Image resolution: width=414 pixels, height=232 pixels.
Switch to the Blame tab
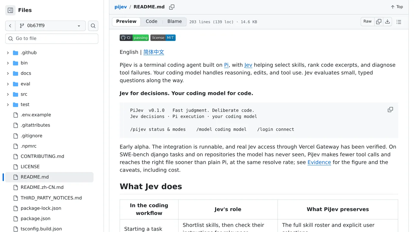(x=175, y=22)
